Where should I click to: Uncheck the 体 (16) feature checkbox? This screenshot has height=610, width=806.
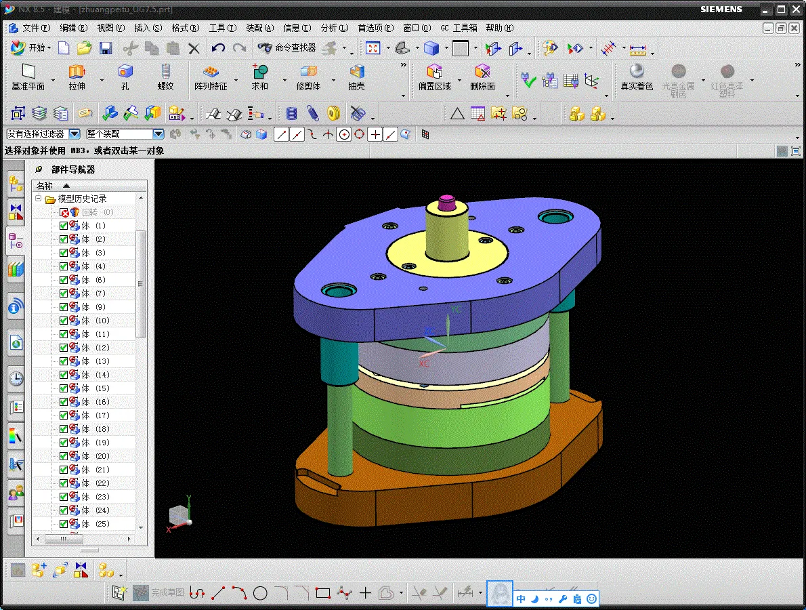pyautogui.click(x=64, y=402)
